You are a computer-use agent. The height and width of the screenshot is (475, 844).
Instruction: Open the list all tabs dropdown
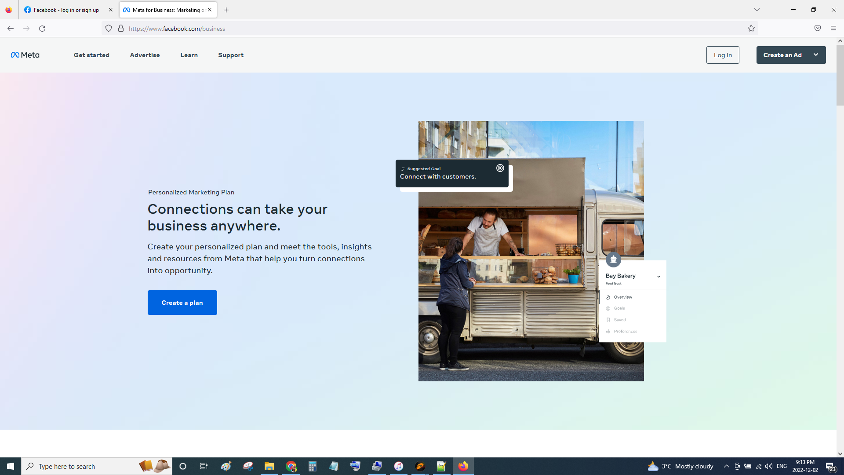(757, 10)
